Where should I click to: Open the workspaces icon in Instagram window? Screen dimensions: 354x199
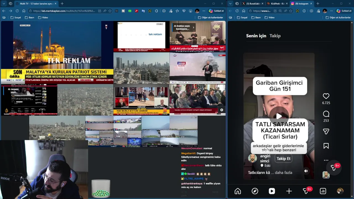(237, 4)
